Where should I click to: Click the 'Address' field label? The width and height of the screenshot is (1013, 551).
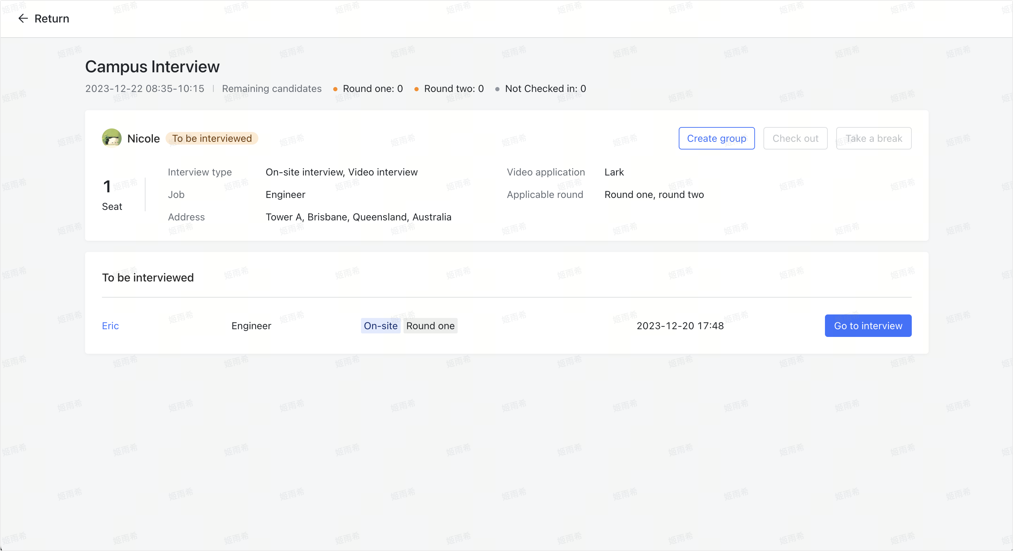(186, 217)
